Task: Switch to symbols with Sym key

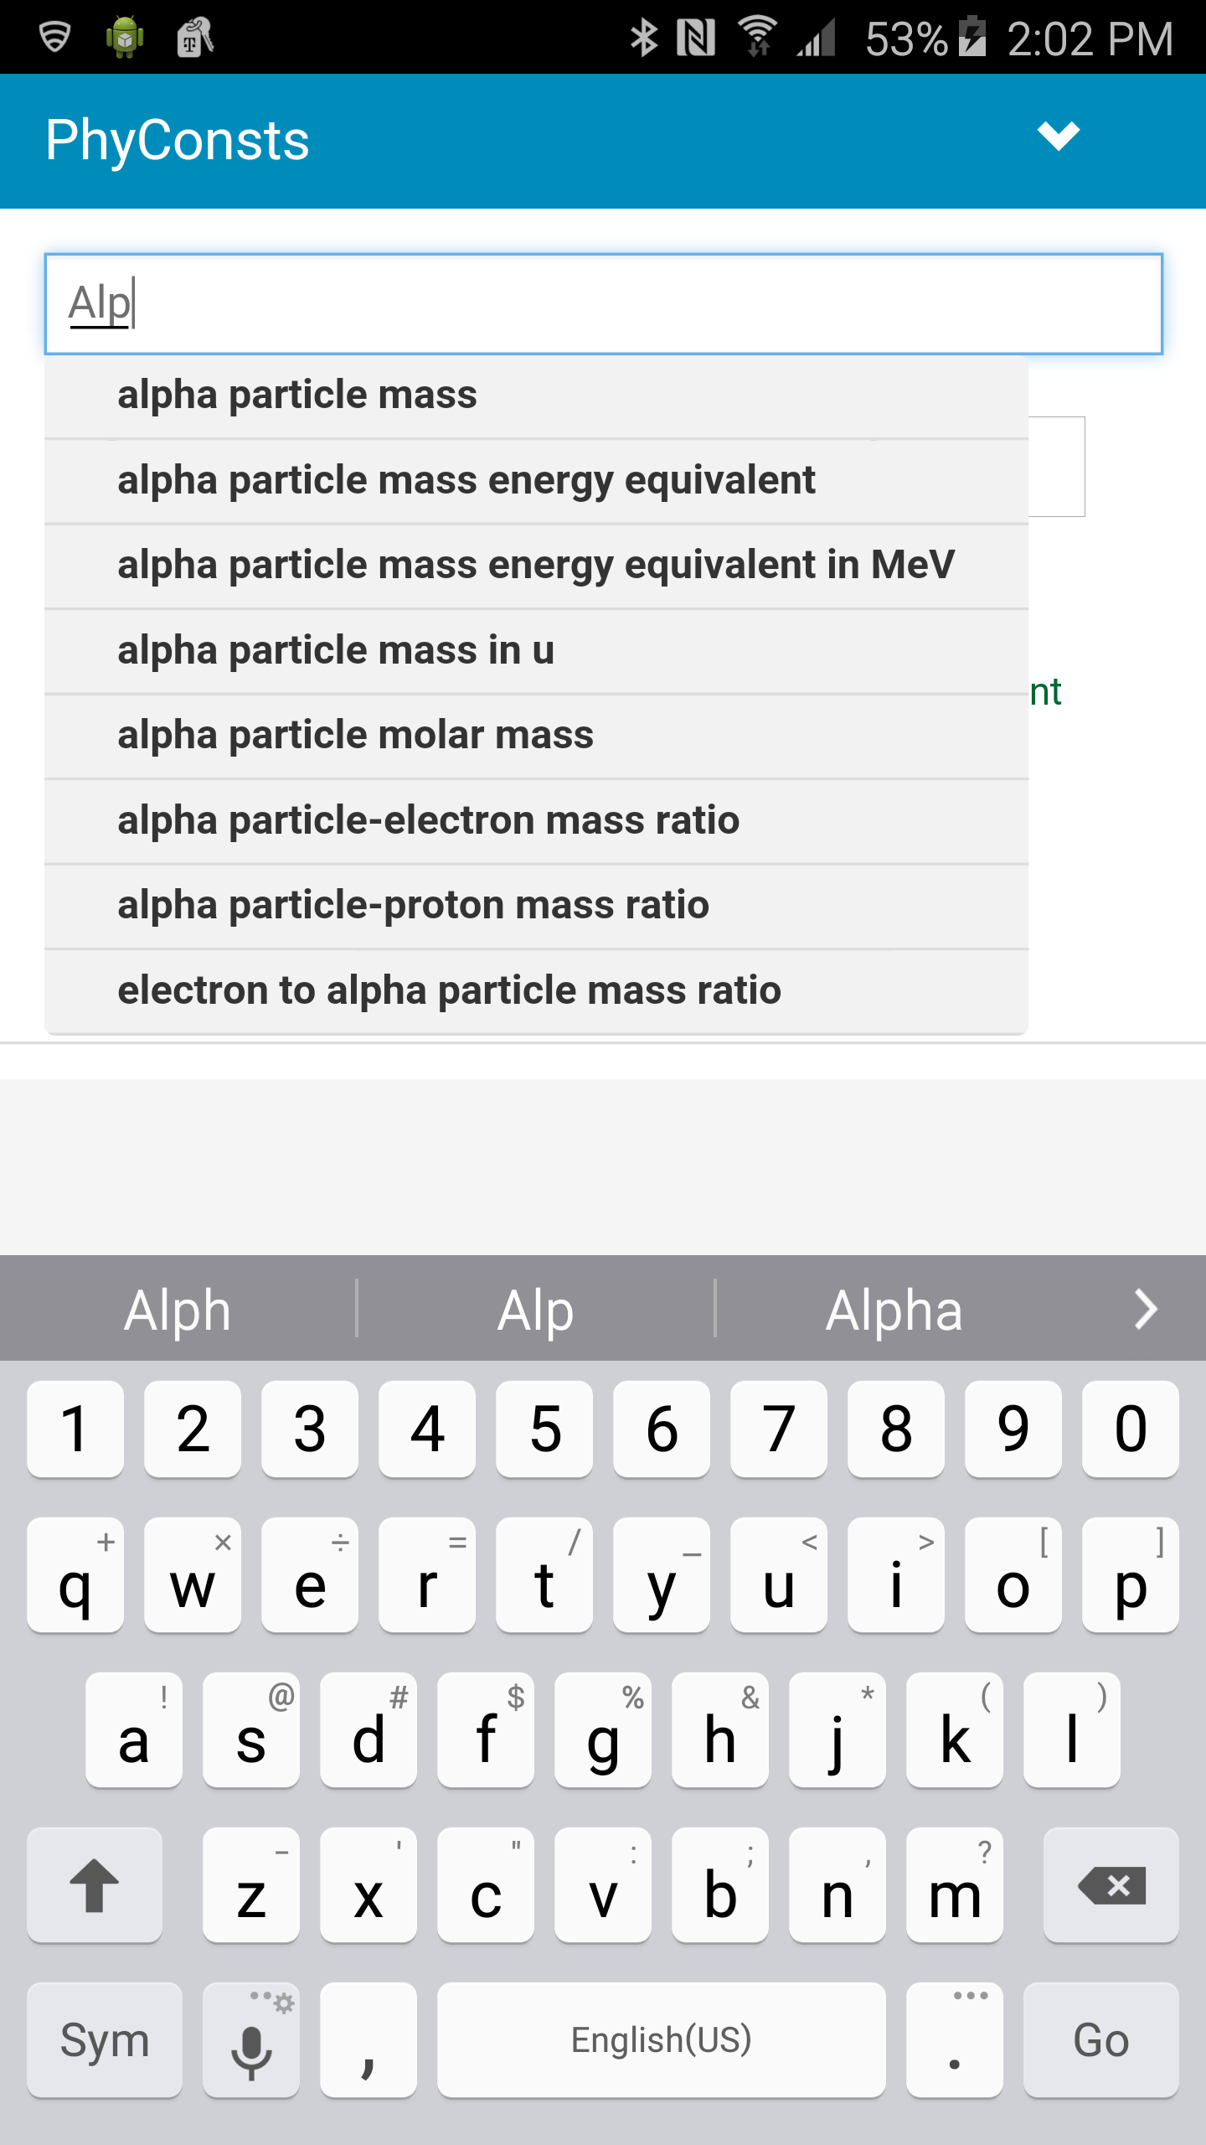Action: pos(105,2040)
